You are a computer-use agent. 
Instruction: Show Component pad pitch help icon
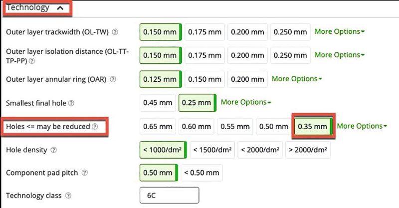pyautogui.click(x=84, y=173)
